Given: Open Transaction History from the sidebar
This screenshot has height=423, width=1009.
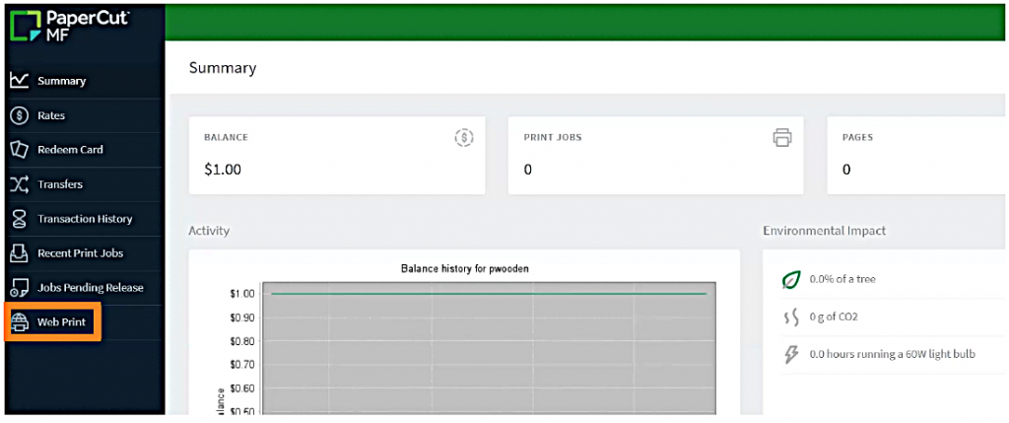Looking at the screenshot, I should 85,219.
